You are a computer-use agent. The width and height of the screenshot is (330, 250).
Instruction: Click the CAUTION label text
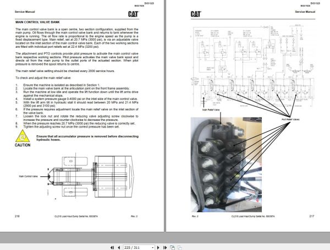[23, 145]
